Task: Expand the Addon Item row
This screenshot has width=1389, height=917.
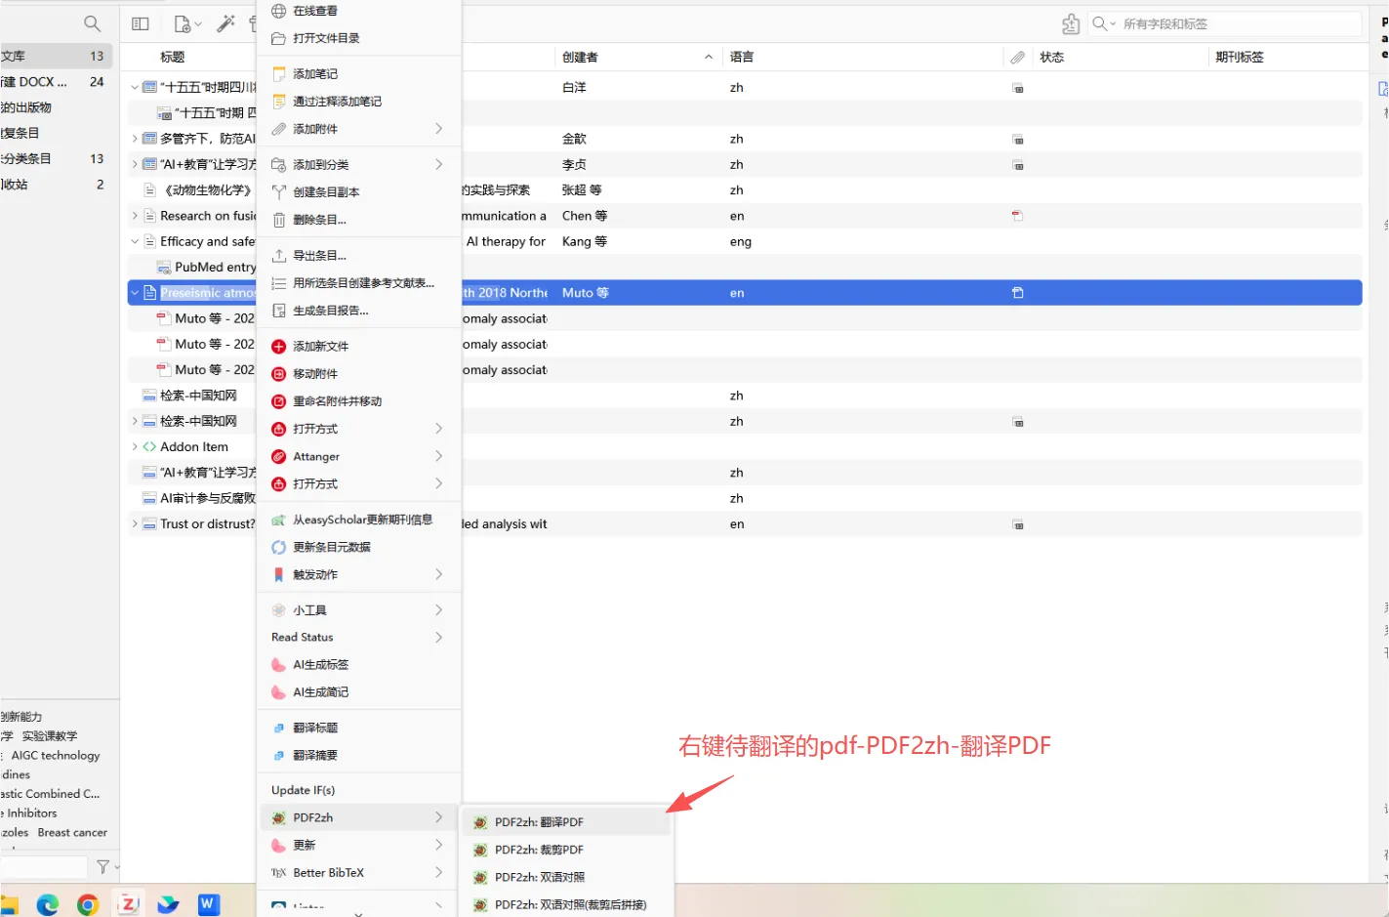Action: click(135, 447)
